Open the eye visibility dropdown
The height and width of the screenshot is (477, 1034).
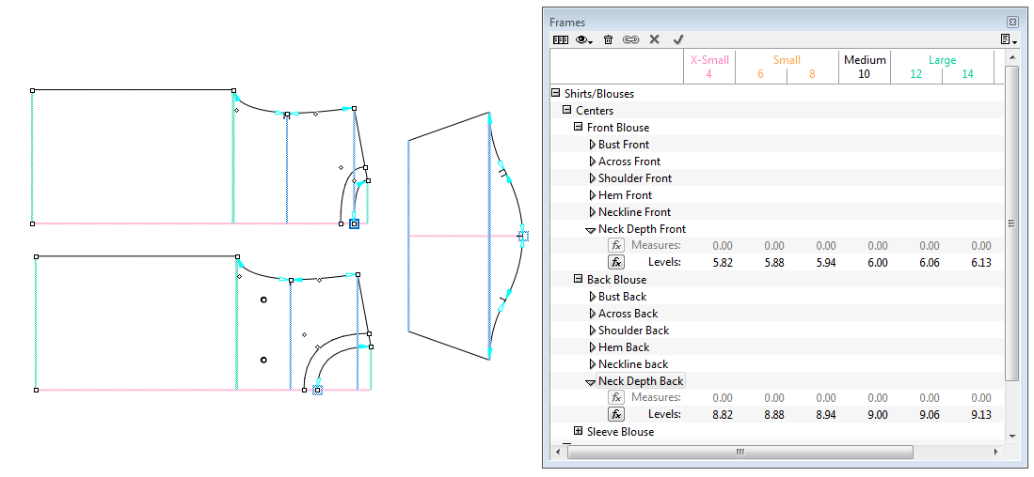584,39
